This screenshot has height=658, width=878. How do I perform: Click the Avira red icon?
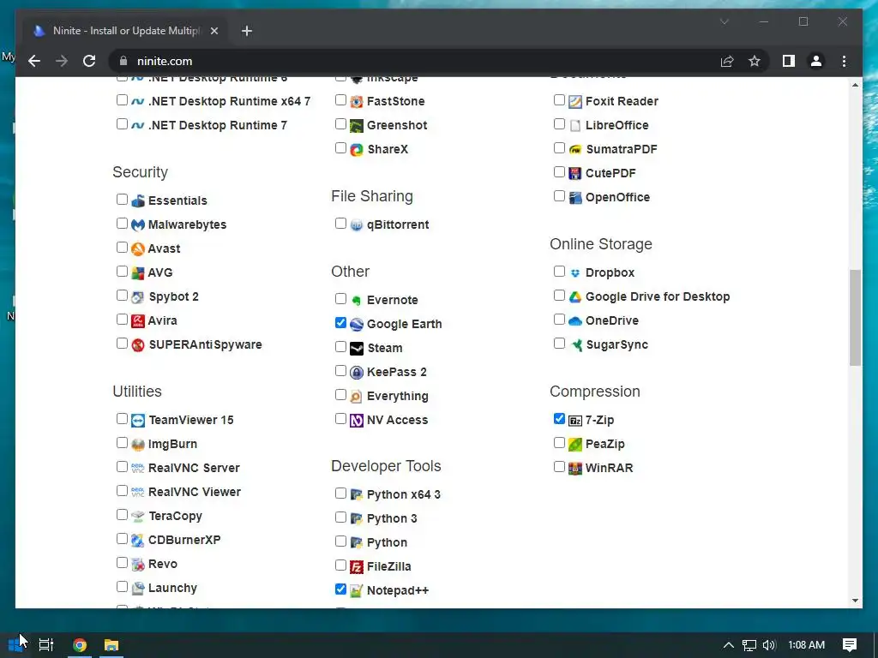tap(138, 321)
